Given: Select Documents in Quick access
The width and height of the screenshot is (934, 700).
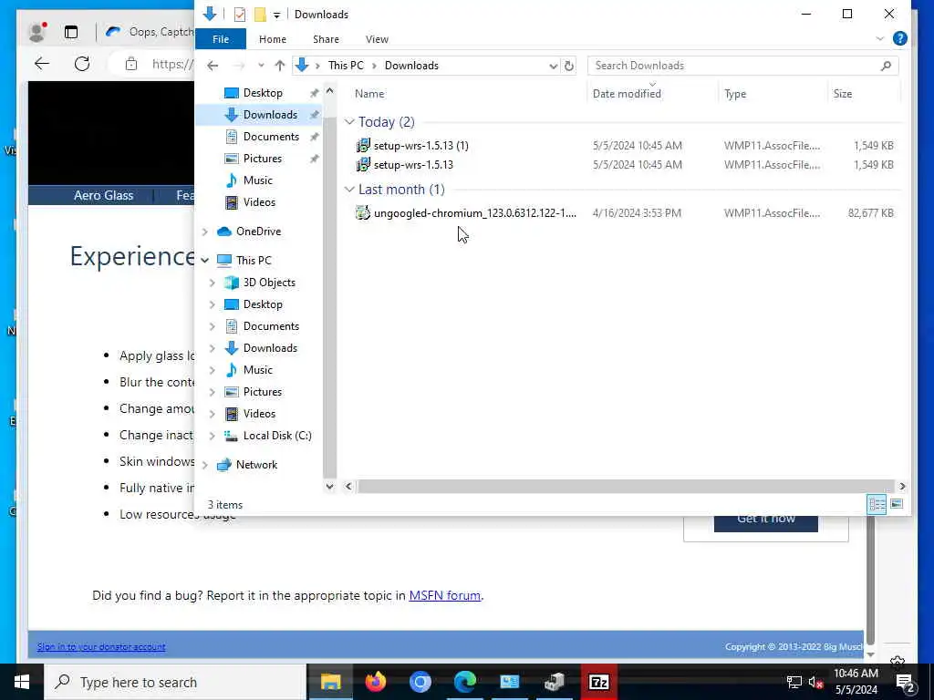Looking at the screenshot, I should coord(271,137).
